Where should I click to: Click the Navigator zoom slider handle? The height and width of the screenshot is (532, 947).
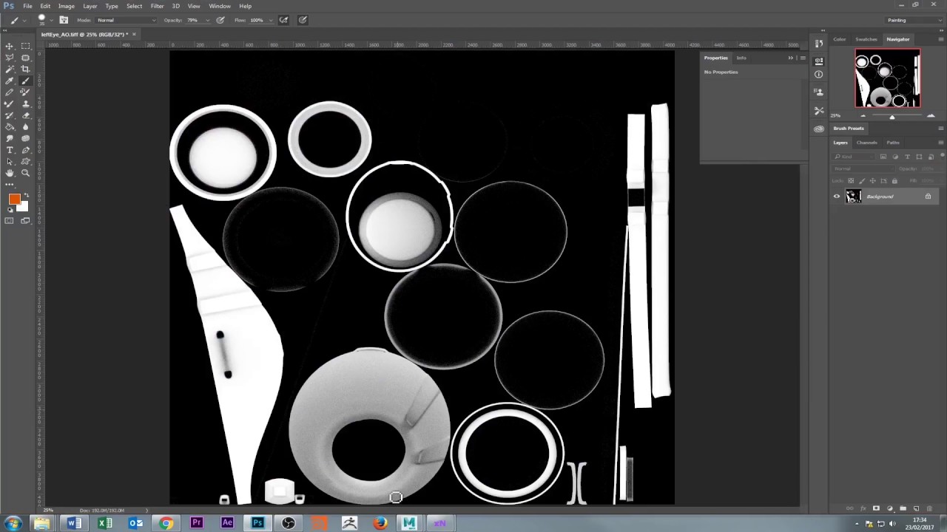[x=892, y=117]
